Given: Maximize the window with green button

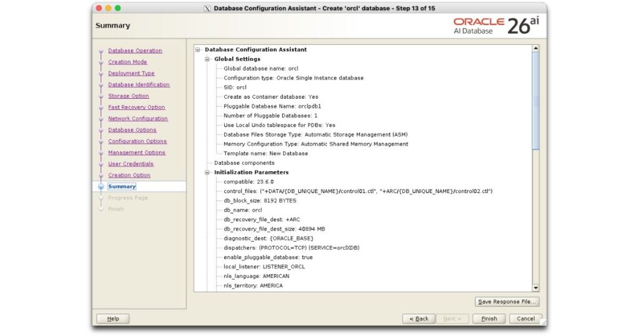Looking at the screenshot, I should pos(118,8).
